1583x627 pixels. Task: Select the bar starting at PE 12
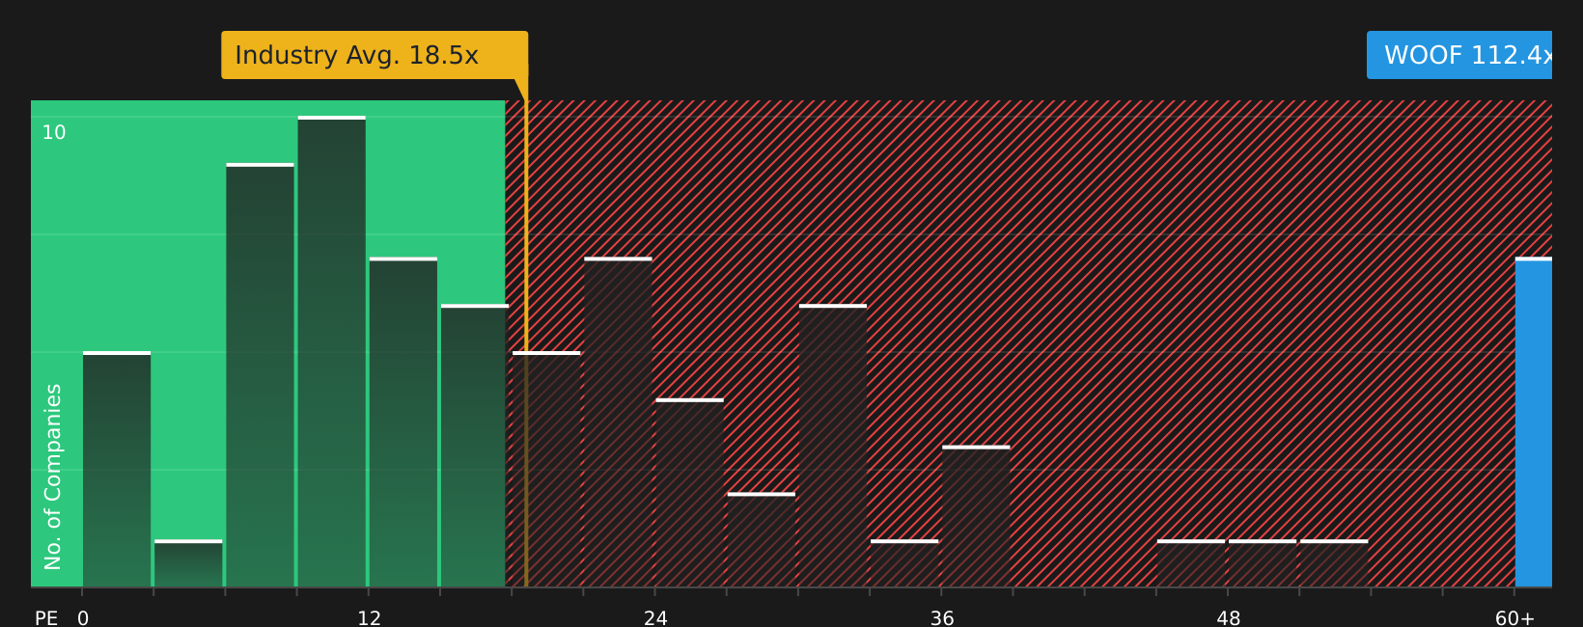point(403,423)
